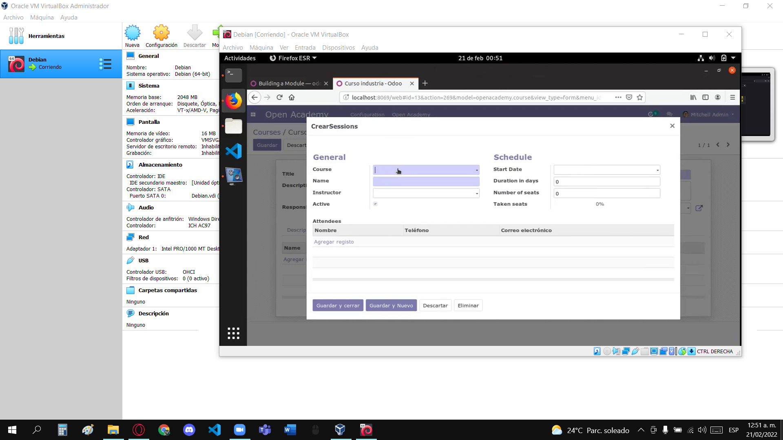Expand the Course dropdown

(477, 170)
